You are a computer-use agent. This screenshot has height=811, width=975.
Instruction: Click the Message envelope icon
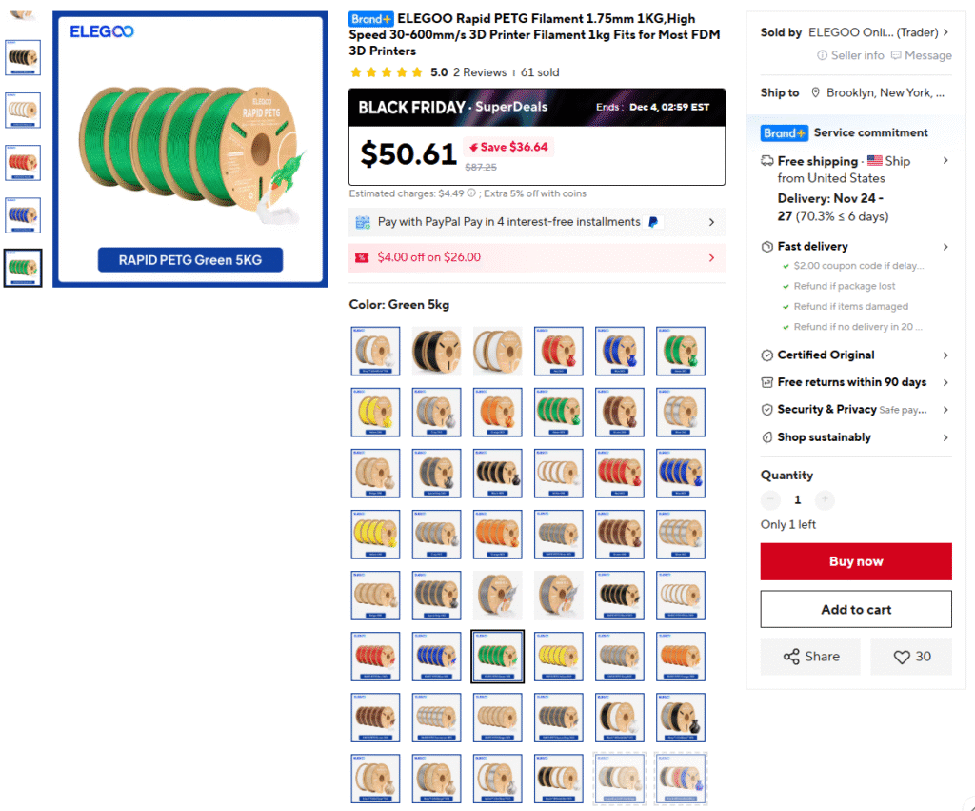pos(895,55)
